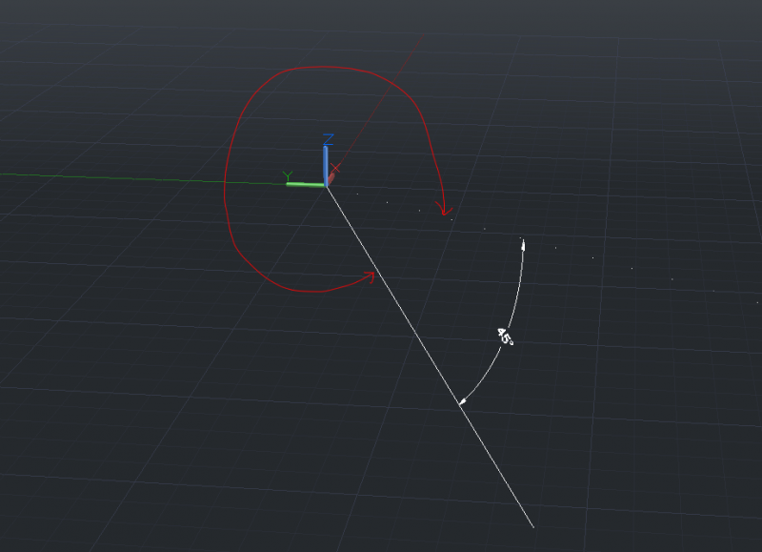This screenshot has width=762, height=552.
Task: Select the green Y axis label
Action: click(x=288, y=176)
